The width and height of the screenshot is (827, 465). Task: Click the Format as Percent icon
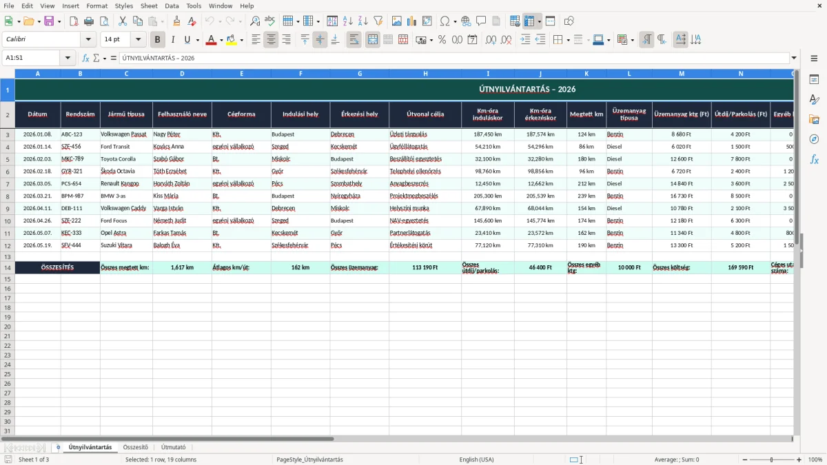(x=442, y=40)
